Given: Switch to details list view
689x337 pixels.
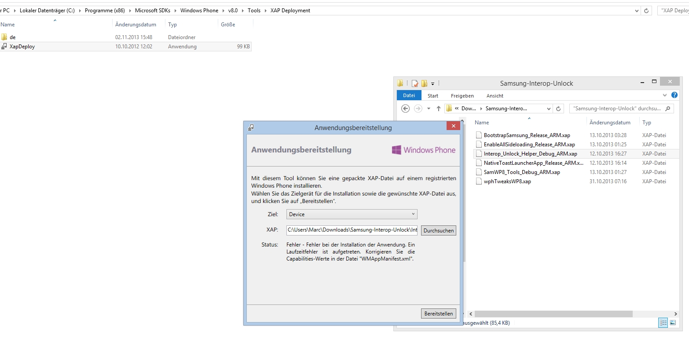Looking at the screenshot, I should [x=663, y=323].
